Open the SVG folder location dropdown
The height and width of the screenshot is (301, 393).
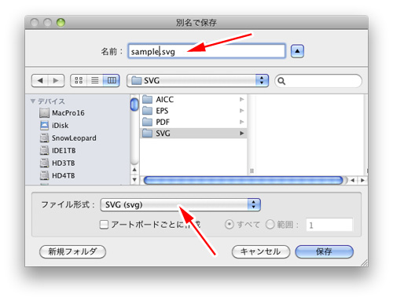[197, 80]
